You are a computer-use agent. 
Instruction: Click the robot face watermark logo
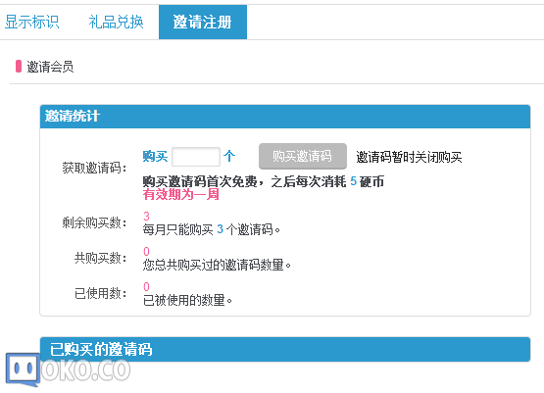(23, 369)
